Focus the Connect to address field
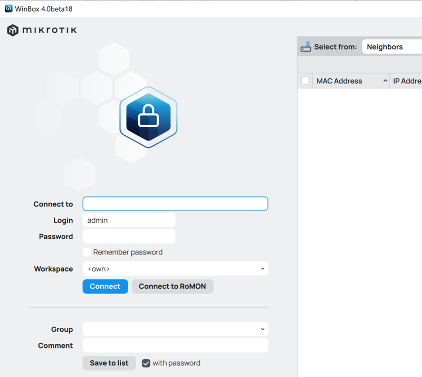The height and width of the screenshot is (377, 422). (x=175, y=204)
